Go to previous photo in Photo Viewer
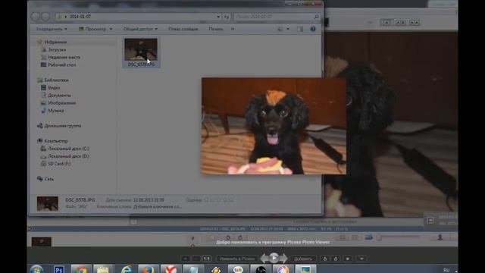 coord(264,258)
